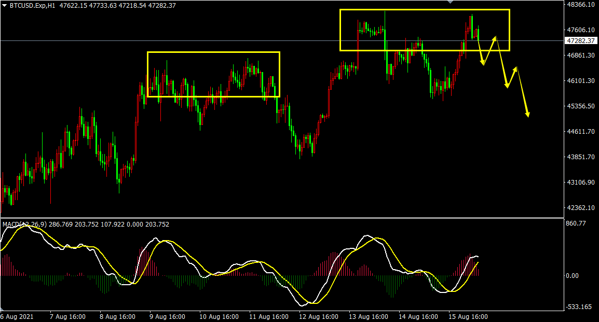Click the -533.165 MACD scale value
599x322 pixels.
tap(578, 306)
